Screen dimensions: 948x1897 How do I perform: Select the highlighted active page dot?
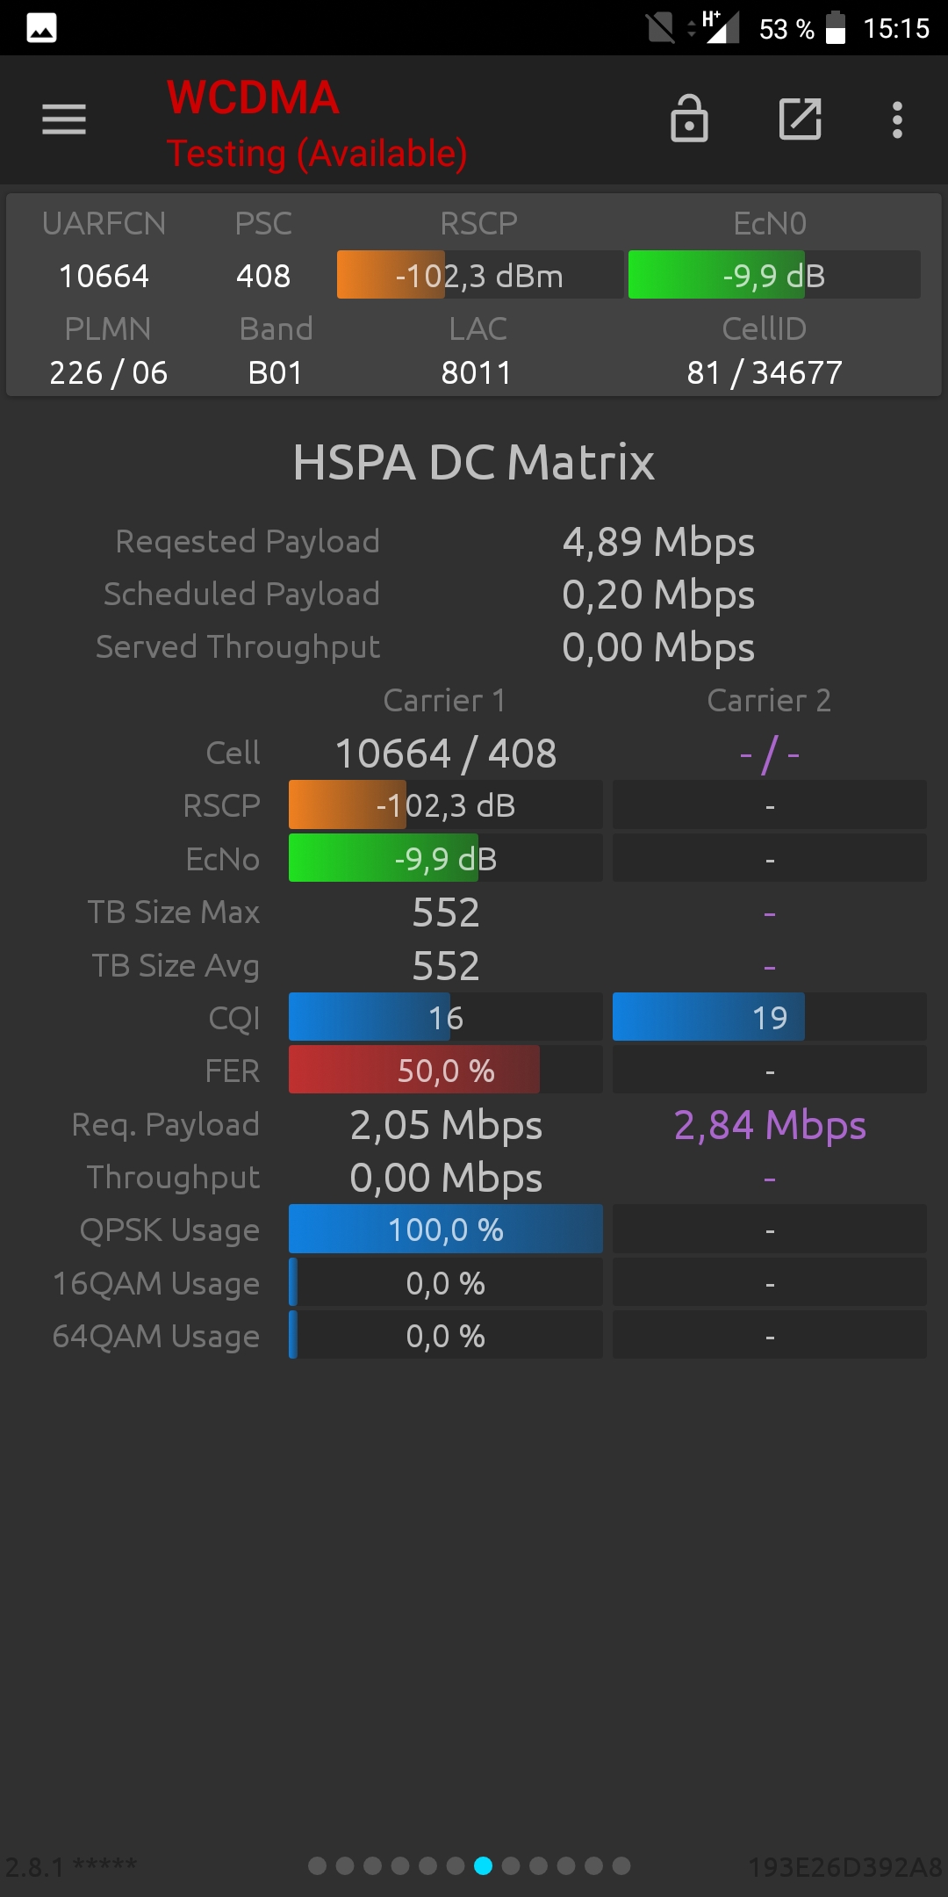(x=484, y=1865)
